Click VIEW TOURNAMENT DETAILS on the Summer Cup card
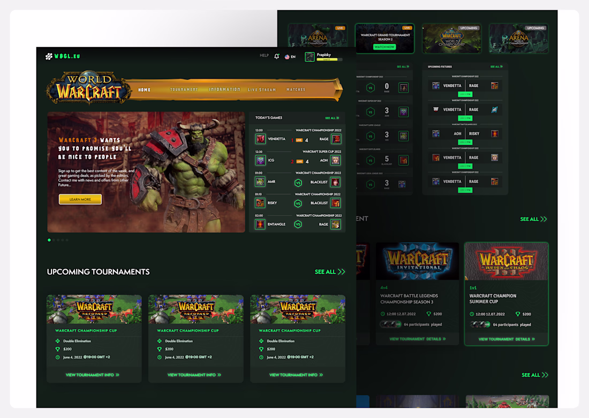 click(x=507, y=339)
